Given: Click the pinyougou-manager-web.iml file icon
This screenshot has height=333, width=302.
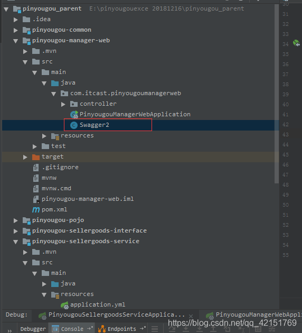Looking at the screenshot, I should 36,199.
